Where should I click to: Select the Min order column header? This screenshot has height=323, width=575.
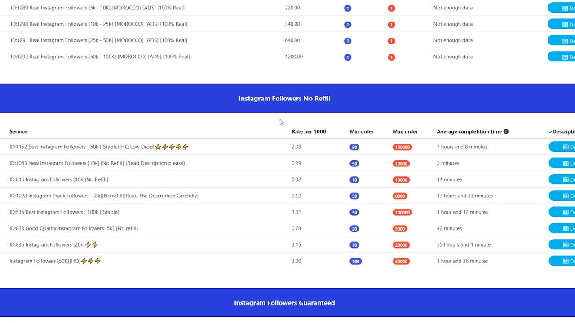(362, 131)
